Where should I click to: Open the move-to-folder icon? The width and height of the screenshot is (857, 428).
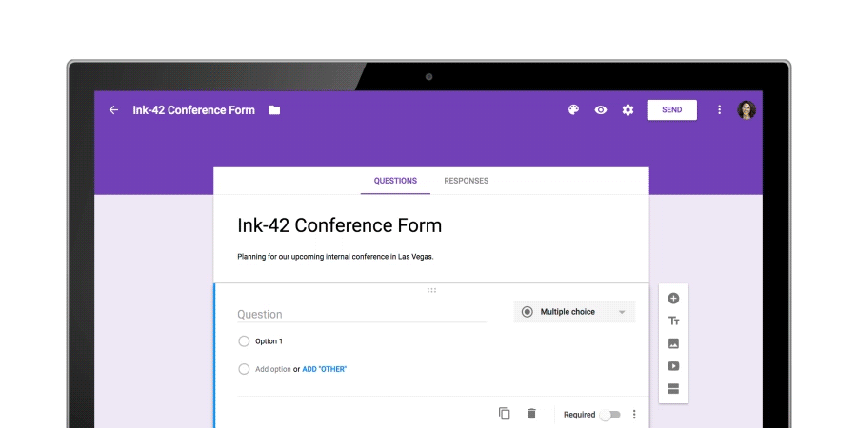click(x=274, y=110)
